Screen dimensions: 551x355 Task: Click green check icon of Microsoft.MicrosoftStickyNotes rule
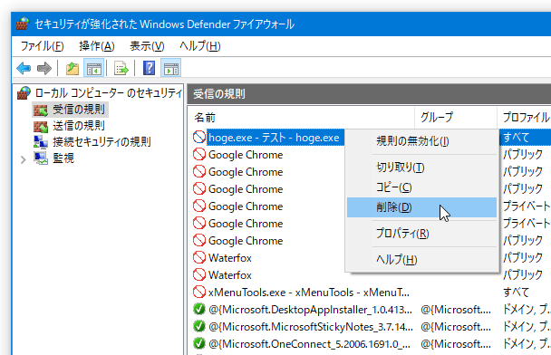pos(198,326)
